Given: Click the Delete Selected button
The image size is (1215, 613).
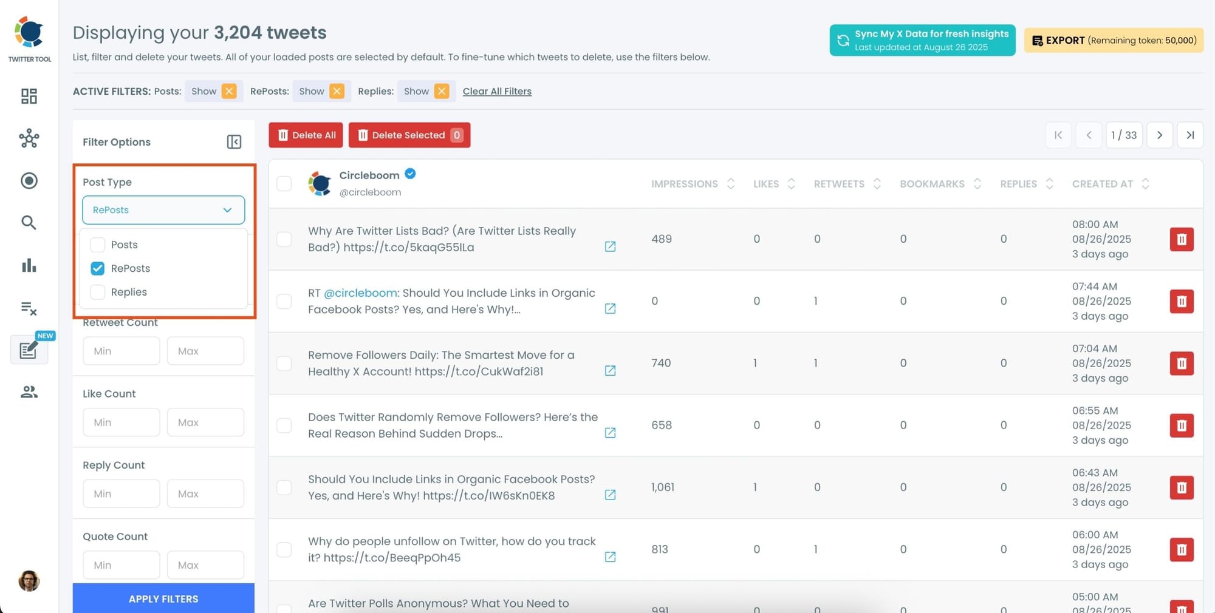Looking at the screenshot, I should (409, 135).
